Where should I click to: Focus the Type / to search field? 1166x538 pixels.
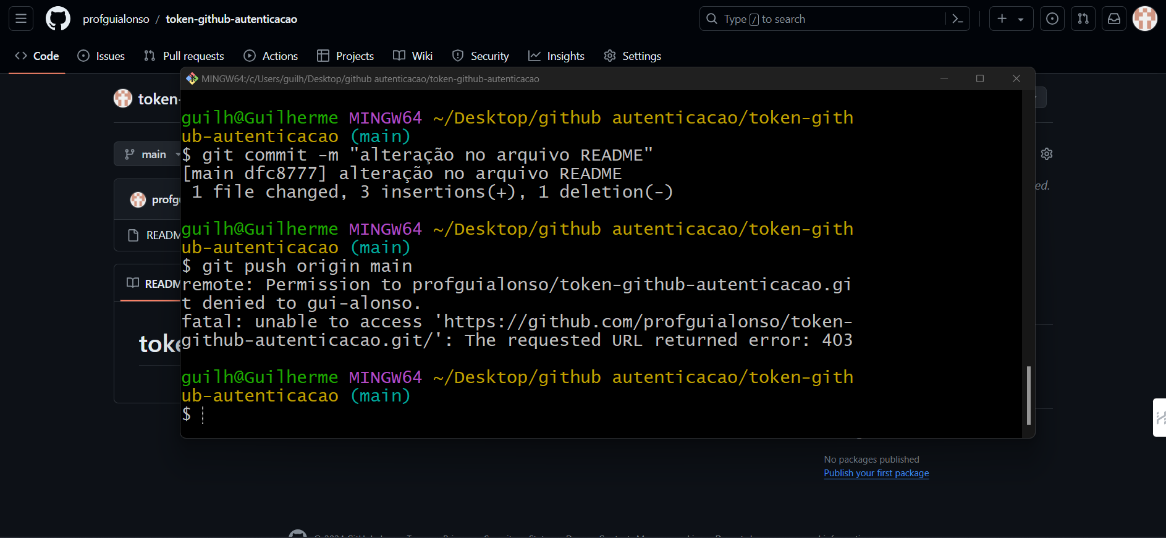[x=834, y=19]
